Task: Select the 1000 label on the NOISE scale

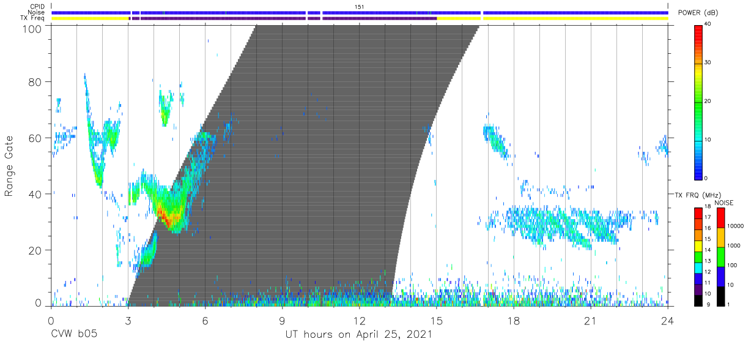Action: tap(734, 245)
